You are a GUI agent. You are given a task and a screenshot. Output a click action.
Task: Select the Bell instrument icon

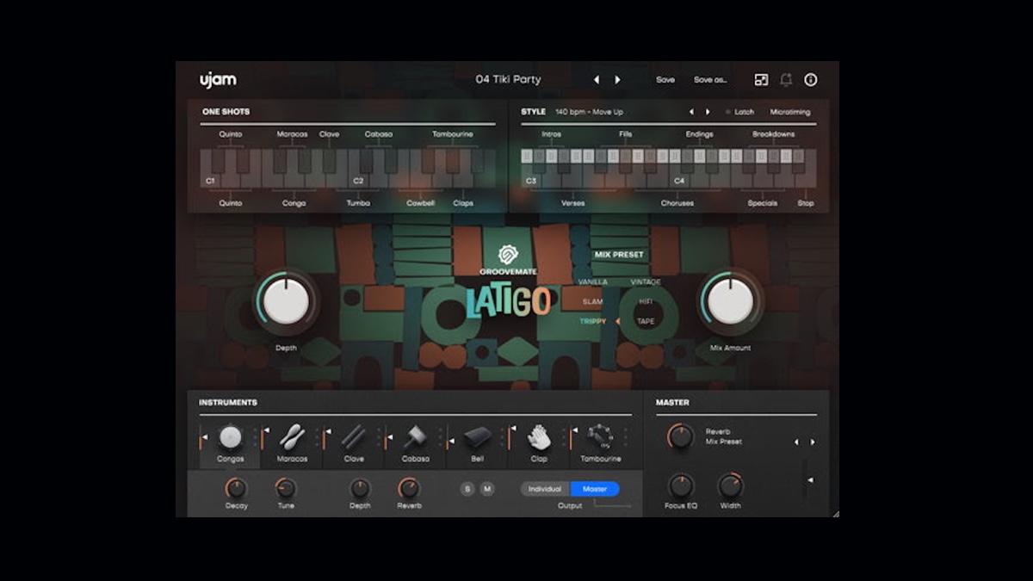click(x=479, y=437)
